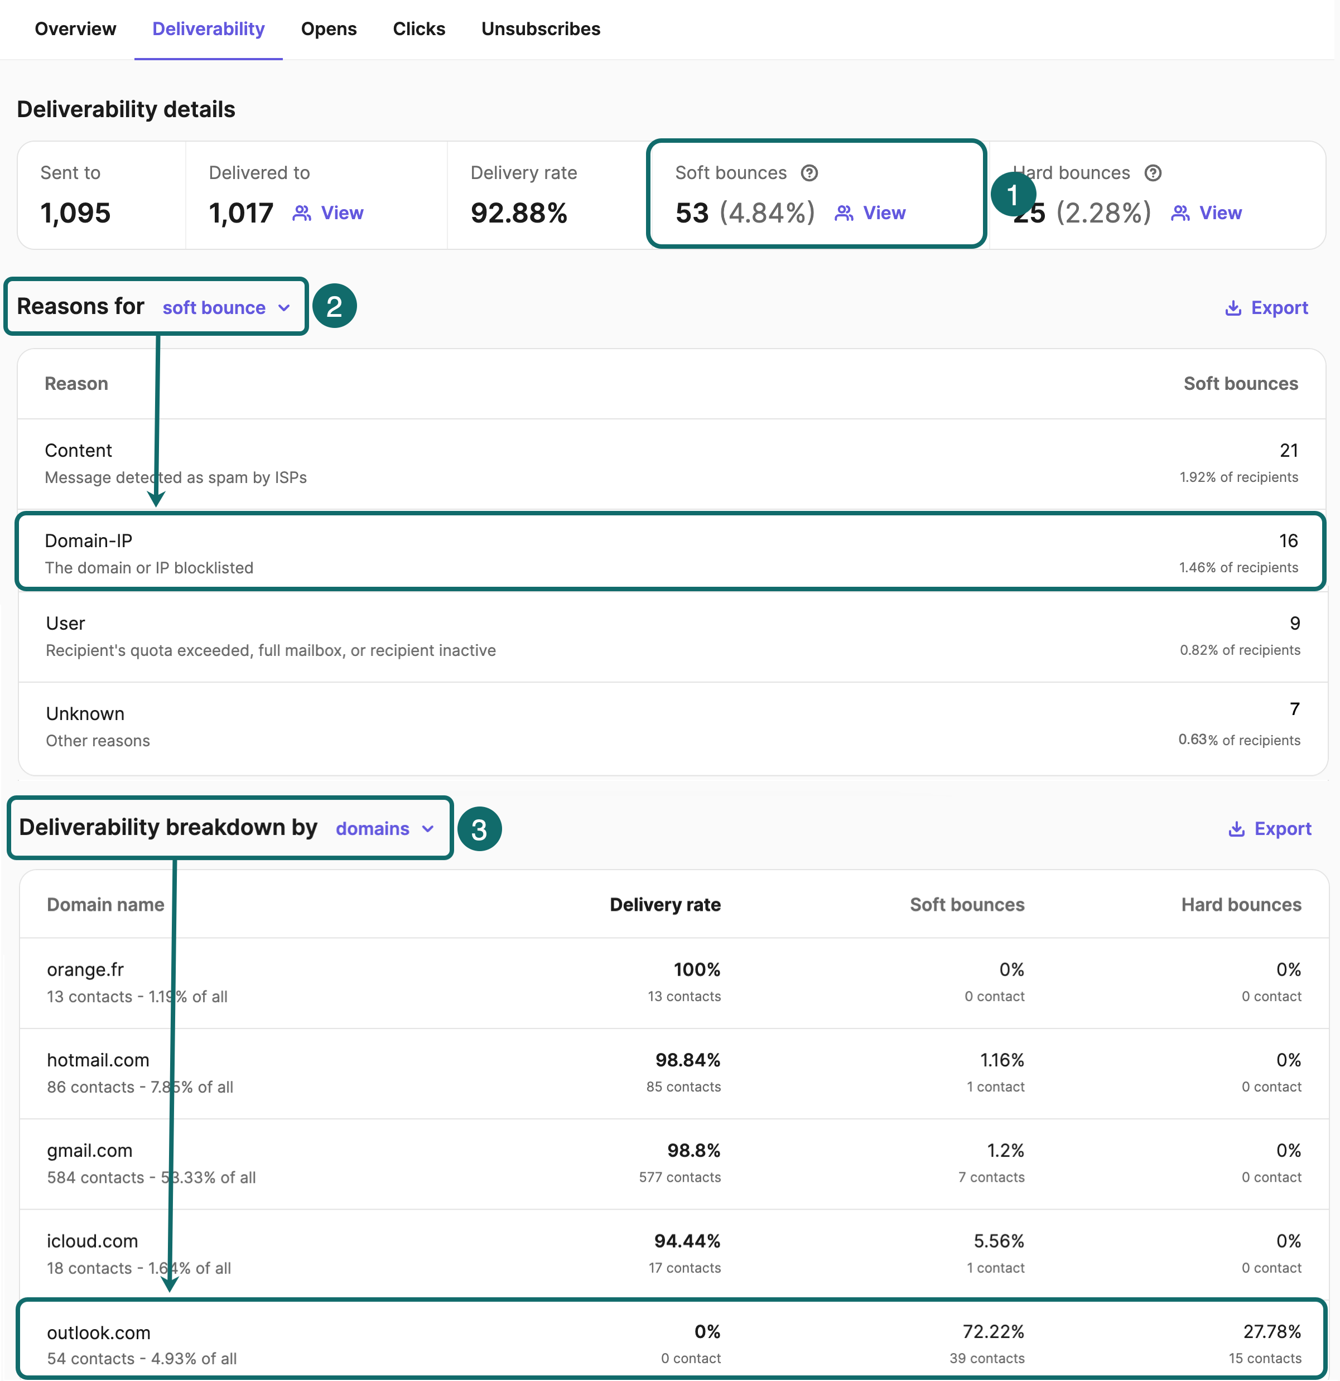Click download icon in breakdown Export
The height and width of the screenshot is (1381, 1340).
[1236, 829]
